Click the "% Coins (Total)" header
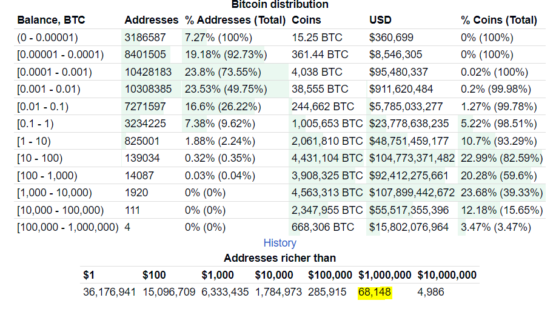The width and height of the screenshot is (556, 312). tap(499, 20)
